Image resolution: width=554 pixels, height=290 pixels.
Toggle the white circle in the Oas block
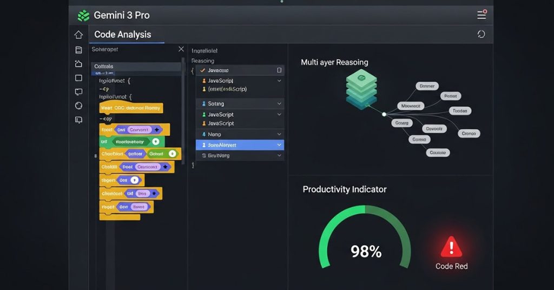(134, 180)
